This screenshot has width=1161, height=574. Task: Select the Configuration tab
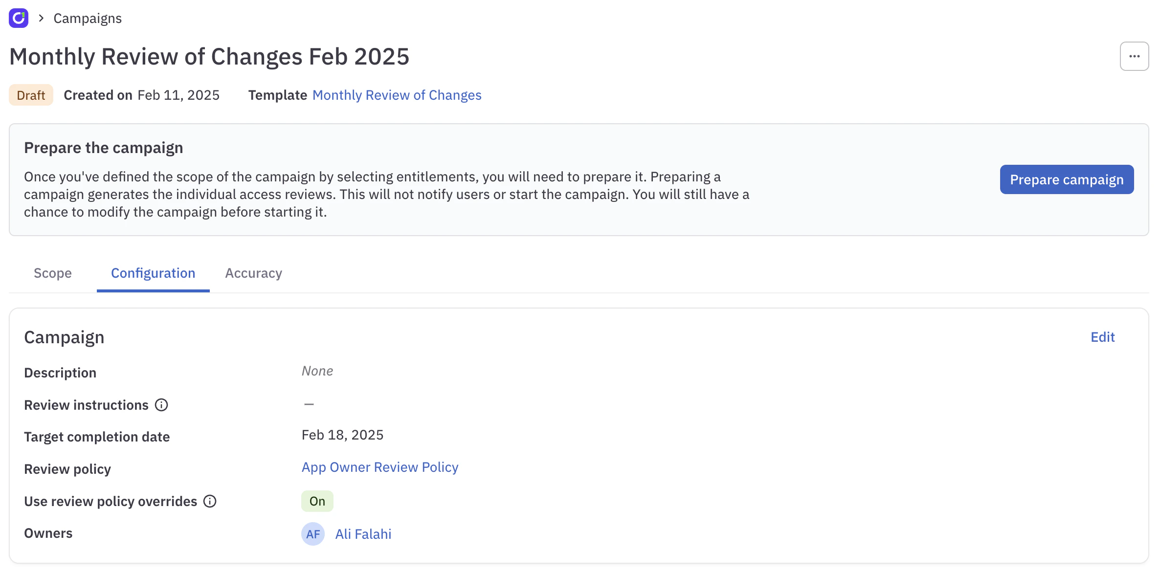coord(153,273)
